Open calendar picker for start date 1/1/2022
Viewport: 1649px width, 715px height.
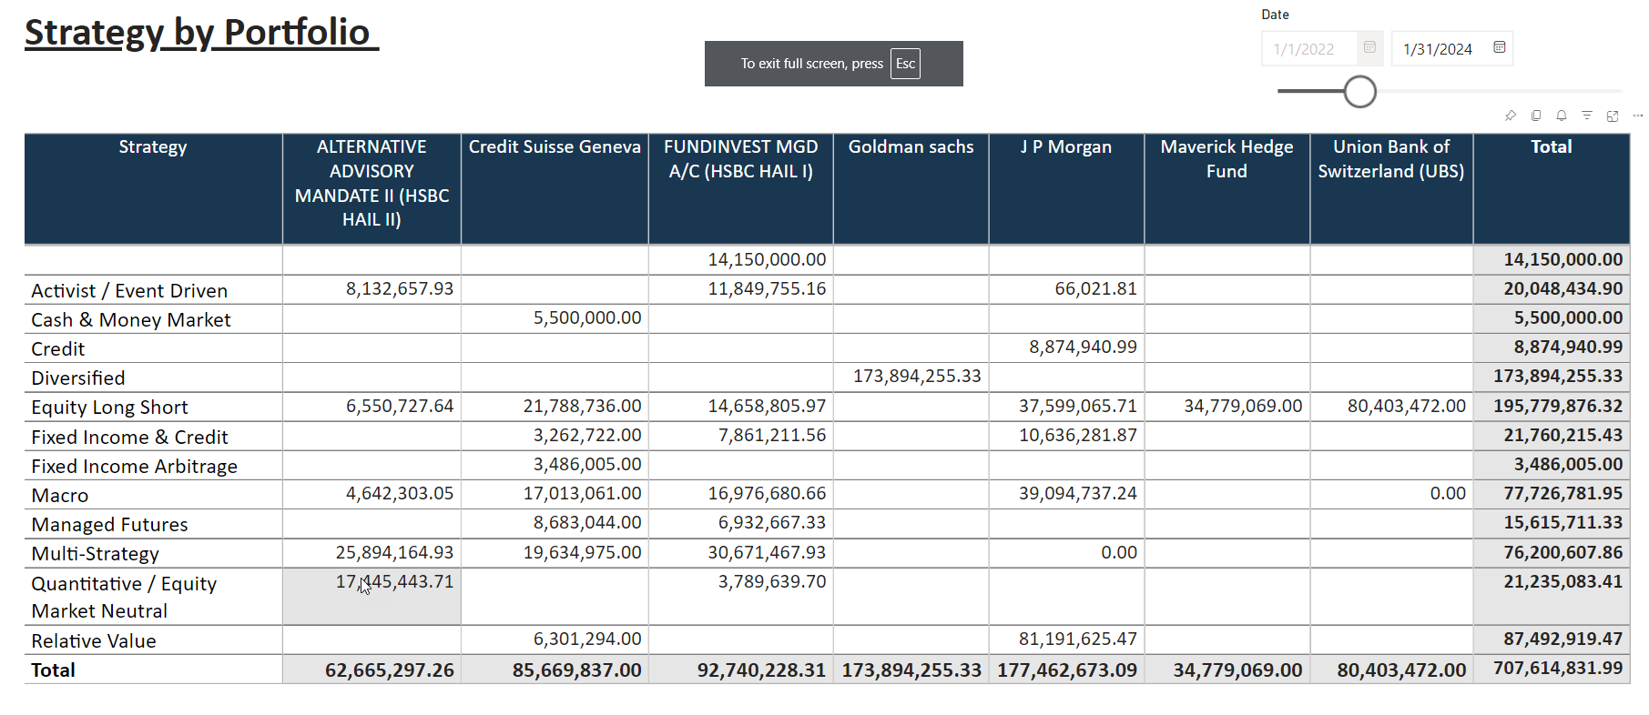tap(1369, 47)
